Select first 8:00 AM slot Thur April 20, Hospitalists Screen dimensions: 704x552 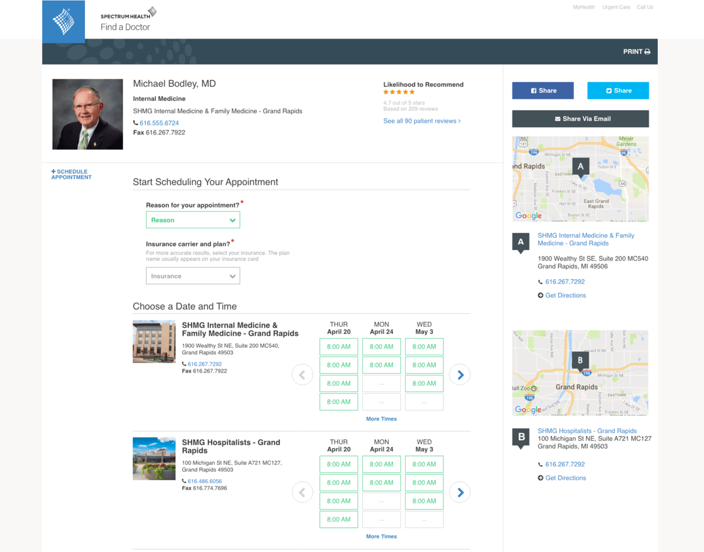[x=339, y=464]
